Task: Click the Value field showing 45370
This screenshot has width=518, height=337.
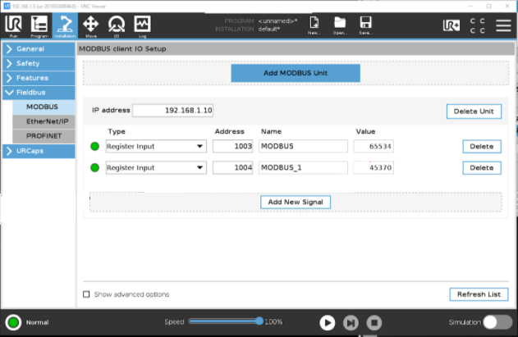Action: pos(374,167)
